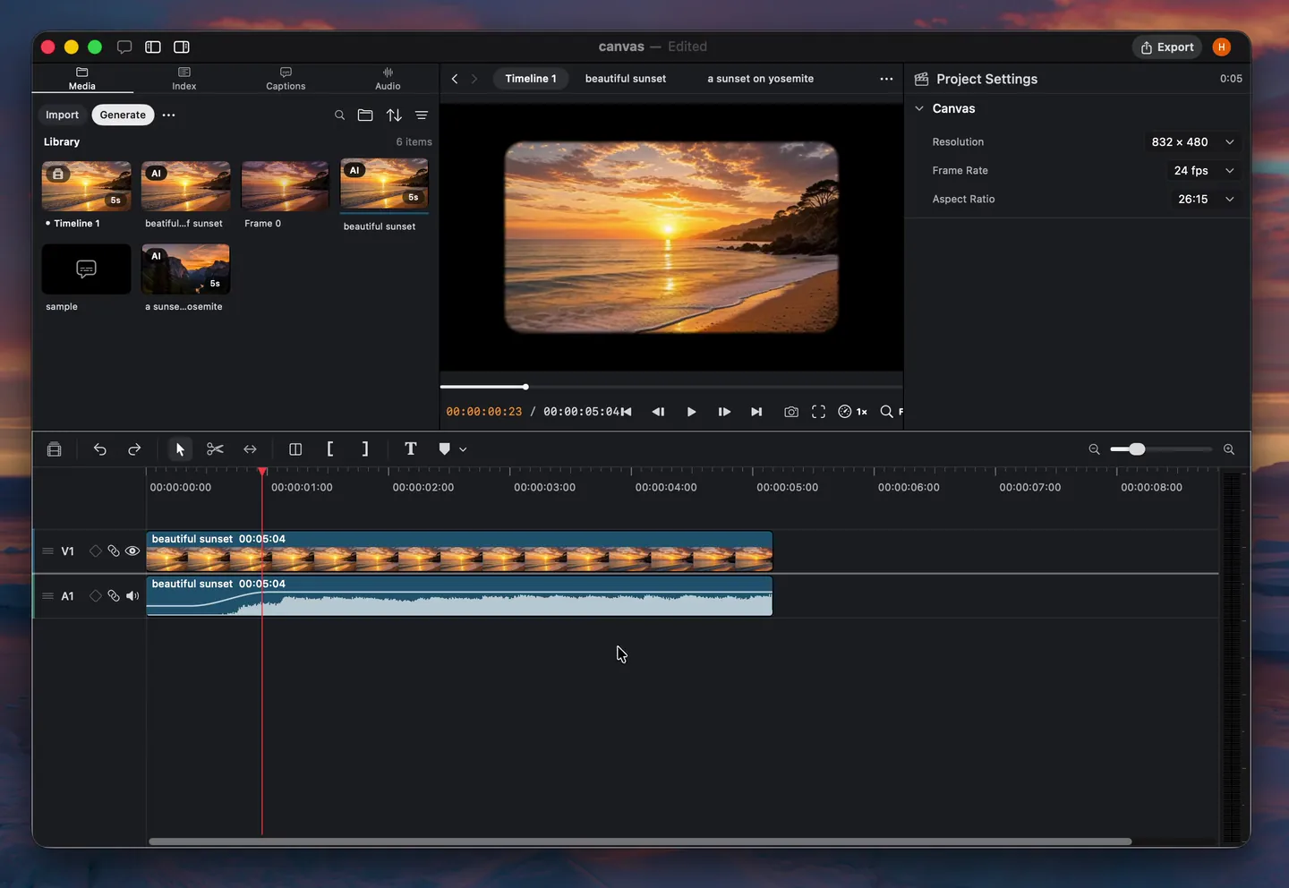Mute A1 track speaker icon
Image resolution: width=1289 pixels, height=888 pixels.
point(132,596)
